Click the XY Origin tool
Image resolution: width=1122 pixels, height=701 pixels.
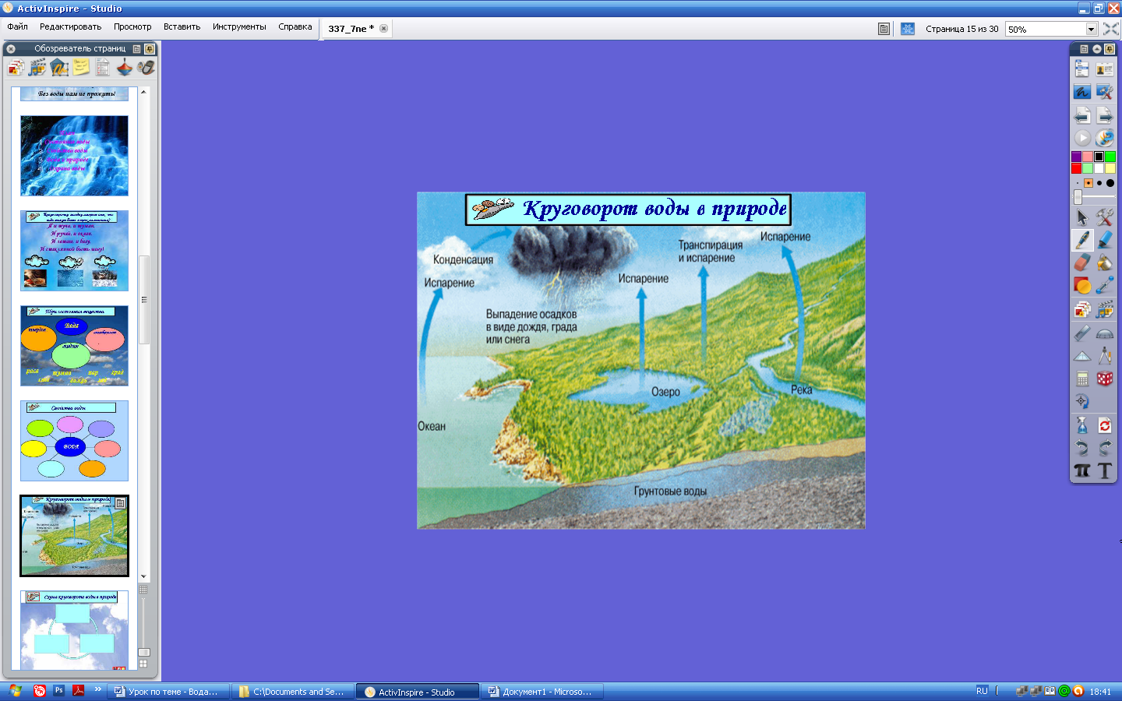[1082, 401]
